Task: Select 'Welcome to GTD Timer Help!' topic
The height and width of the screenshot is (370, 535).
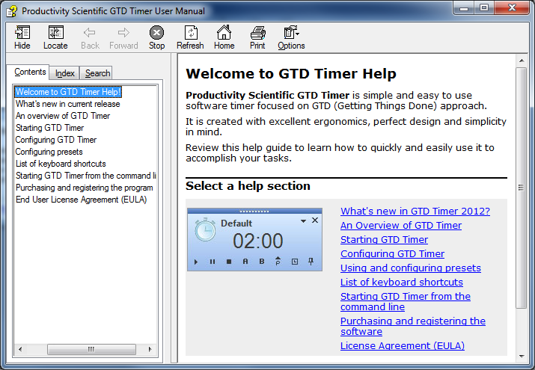Action: [68, 92]
